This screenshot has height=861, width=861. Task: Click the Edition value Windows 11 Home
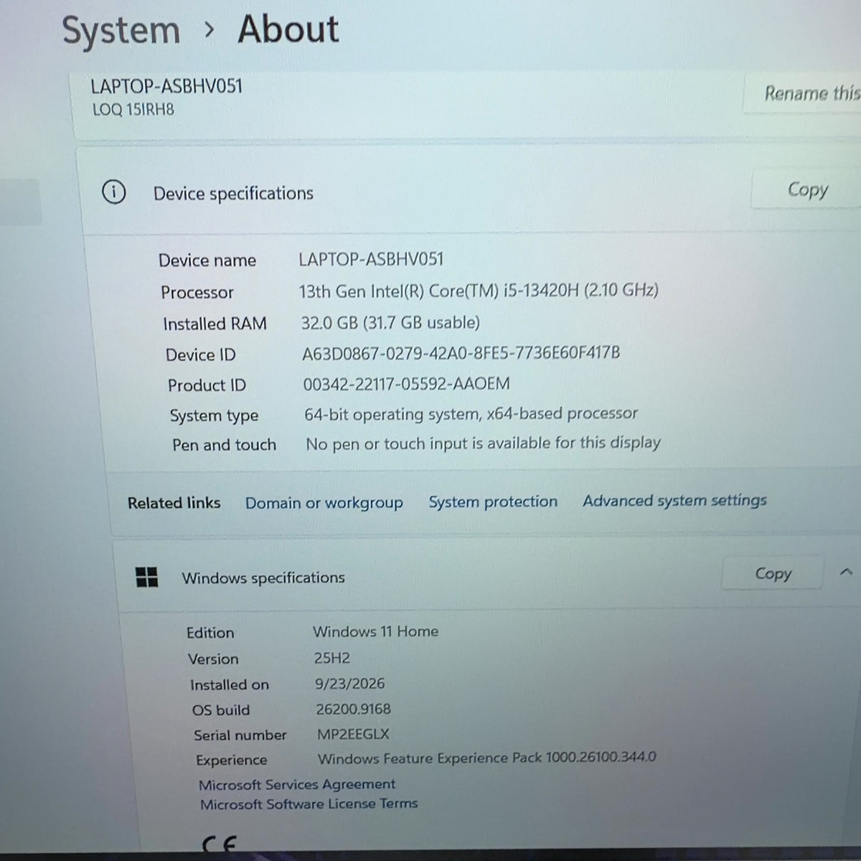click(375, 631)
